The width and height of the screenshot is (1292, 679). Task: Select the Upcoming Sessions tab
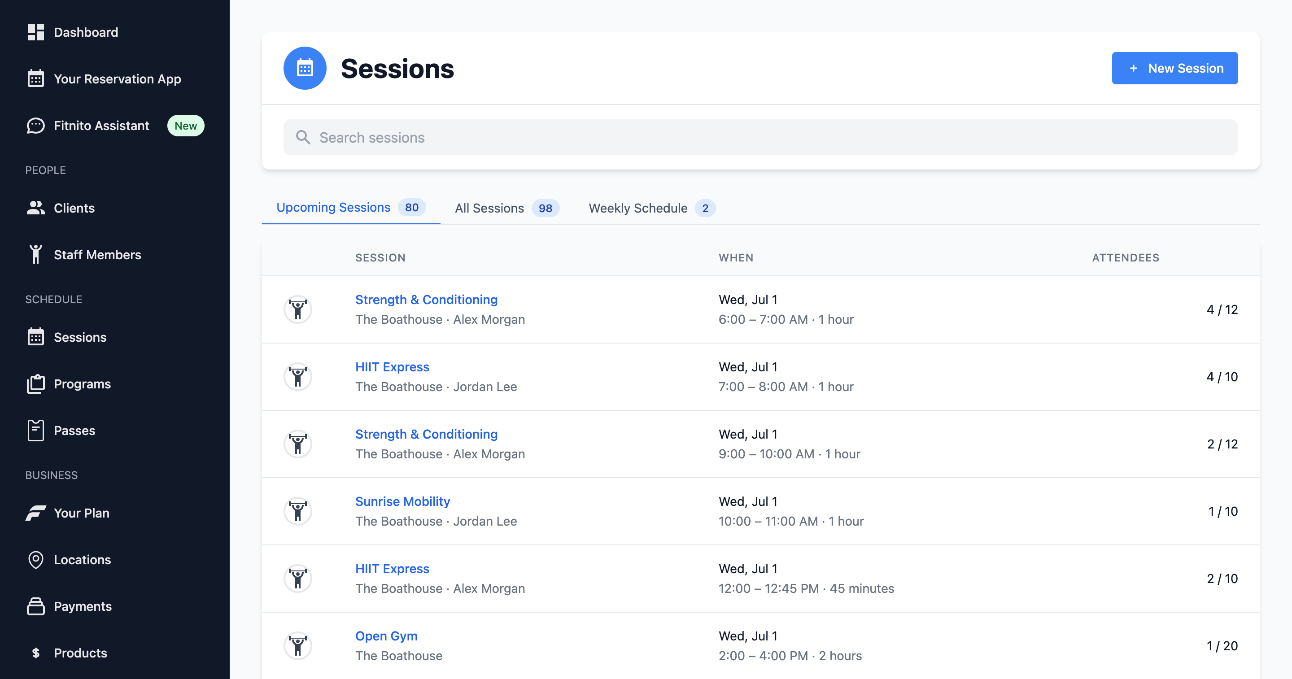point(351,207)
